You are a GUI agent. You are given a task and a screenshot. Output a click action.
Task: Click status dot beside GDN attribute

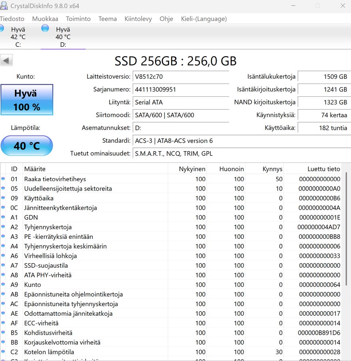pyautogui.click(x=3, y=218)
